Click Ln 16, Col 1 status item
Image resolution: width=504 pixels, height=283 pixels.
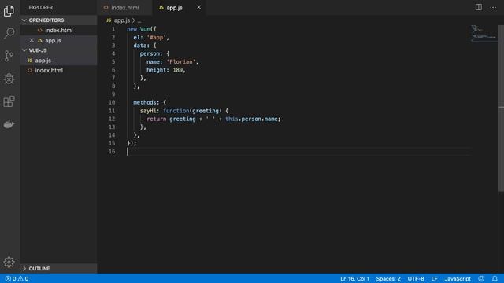[354, 278]
